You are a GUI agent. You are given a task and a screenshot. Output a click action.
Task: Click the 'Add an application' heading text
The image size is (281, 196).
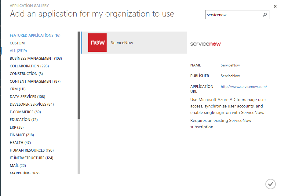click(x=92, y=14)
